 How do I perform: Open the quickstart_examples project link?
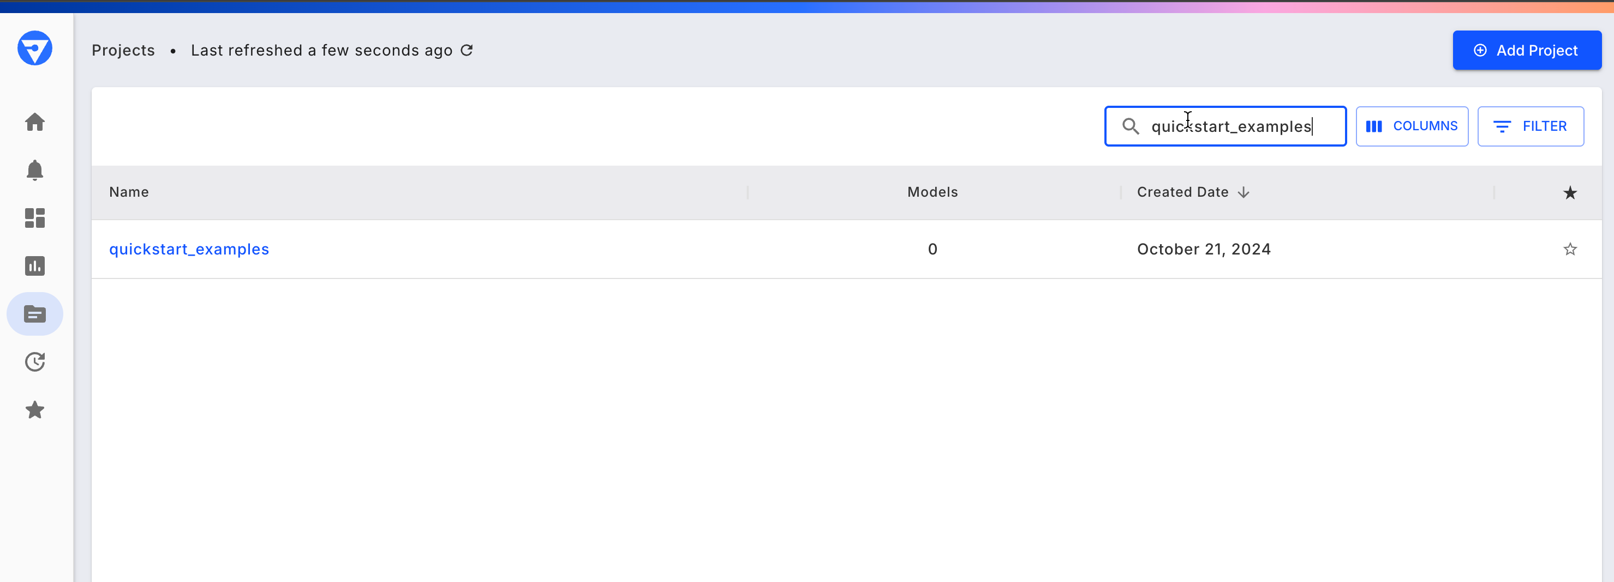tap(189, 249)
